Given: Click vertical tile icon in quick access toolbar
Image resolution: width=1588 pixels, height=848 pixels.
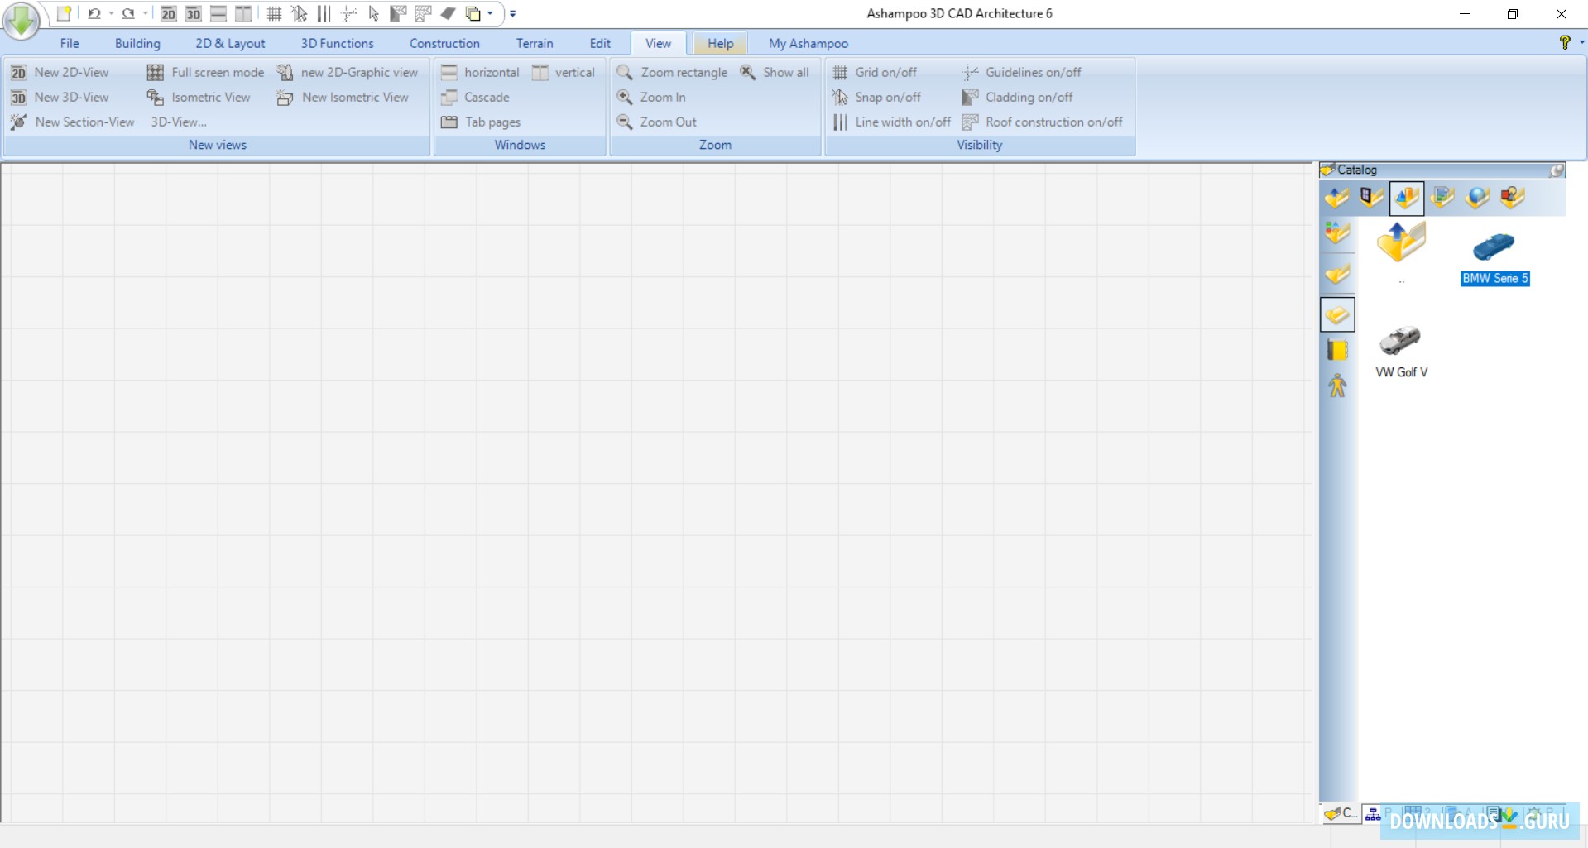Looking at the screenshot, I should click(x=243, y=13).
